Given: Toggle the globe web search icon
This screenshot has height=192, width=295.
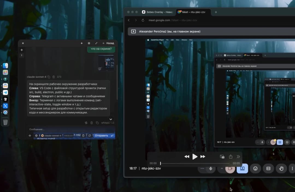Looking at the screenshot, I should click(36, 136).
